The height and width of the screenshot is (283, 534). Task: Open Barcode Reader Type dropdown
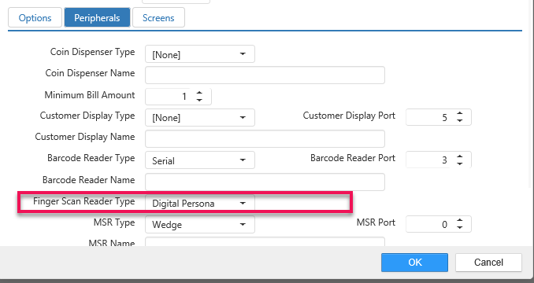pos(200,160)
